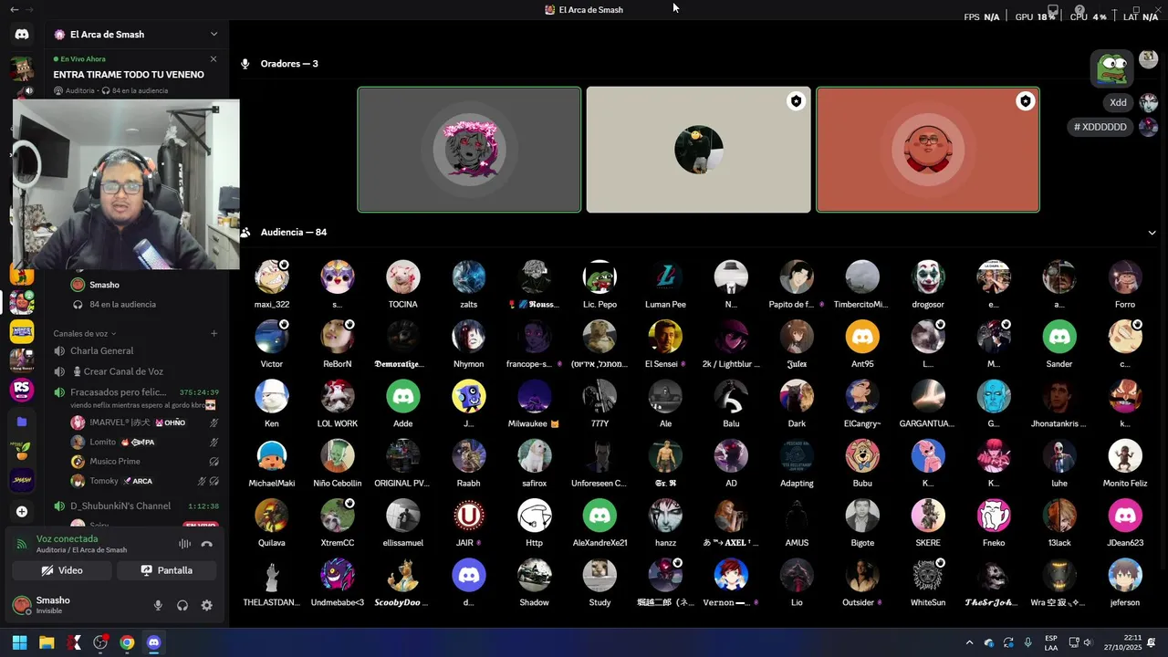Open the RS server icon
The image size is (1168, 657).
(x=22, y=391)
